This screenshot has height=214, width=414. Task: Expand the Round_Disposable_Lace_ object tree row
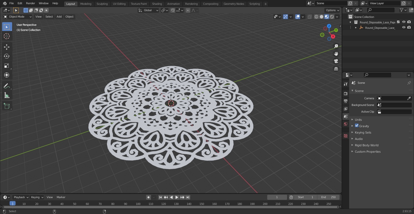pyautogui.click(x=356, y=28)
